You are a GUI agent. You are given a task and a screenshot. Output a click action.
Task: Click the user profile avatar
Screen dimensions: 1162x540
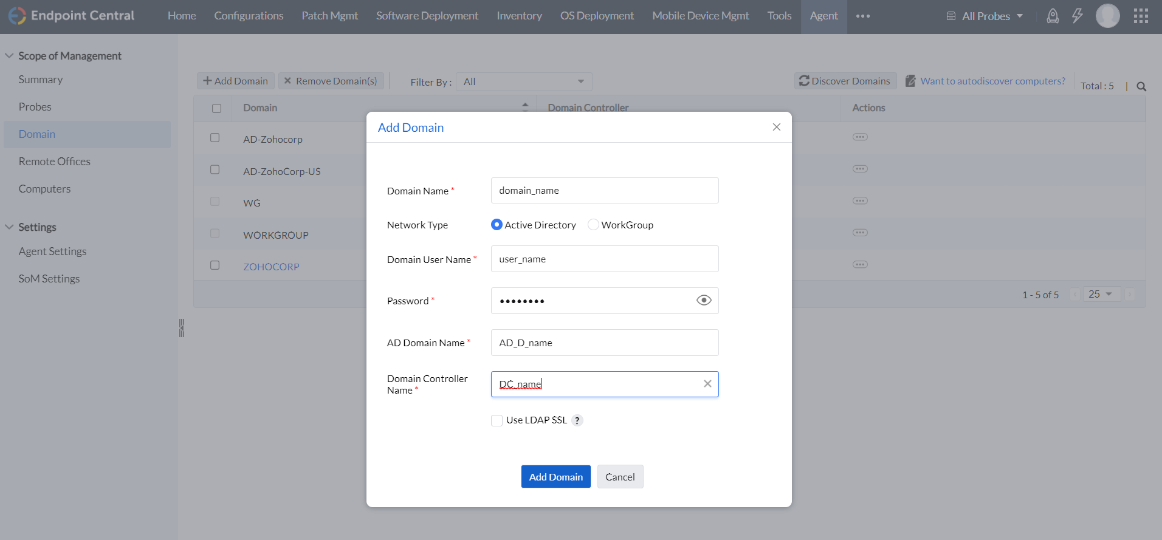(x=1107, y=16)
